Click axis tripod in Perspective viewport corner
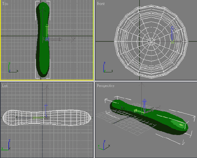Screen dimensions: 197x158 coord(104,145)
